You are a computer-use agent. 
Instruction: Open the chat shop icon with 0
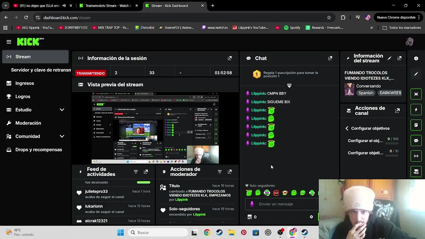coord(252,217)
